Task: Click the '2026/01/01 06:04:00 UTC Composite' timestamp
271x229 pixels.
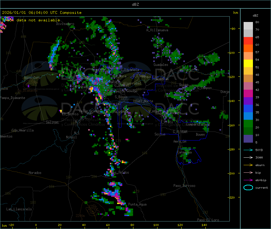Action: pos(42,13)
